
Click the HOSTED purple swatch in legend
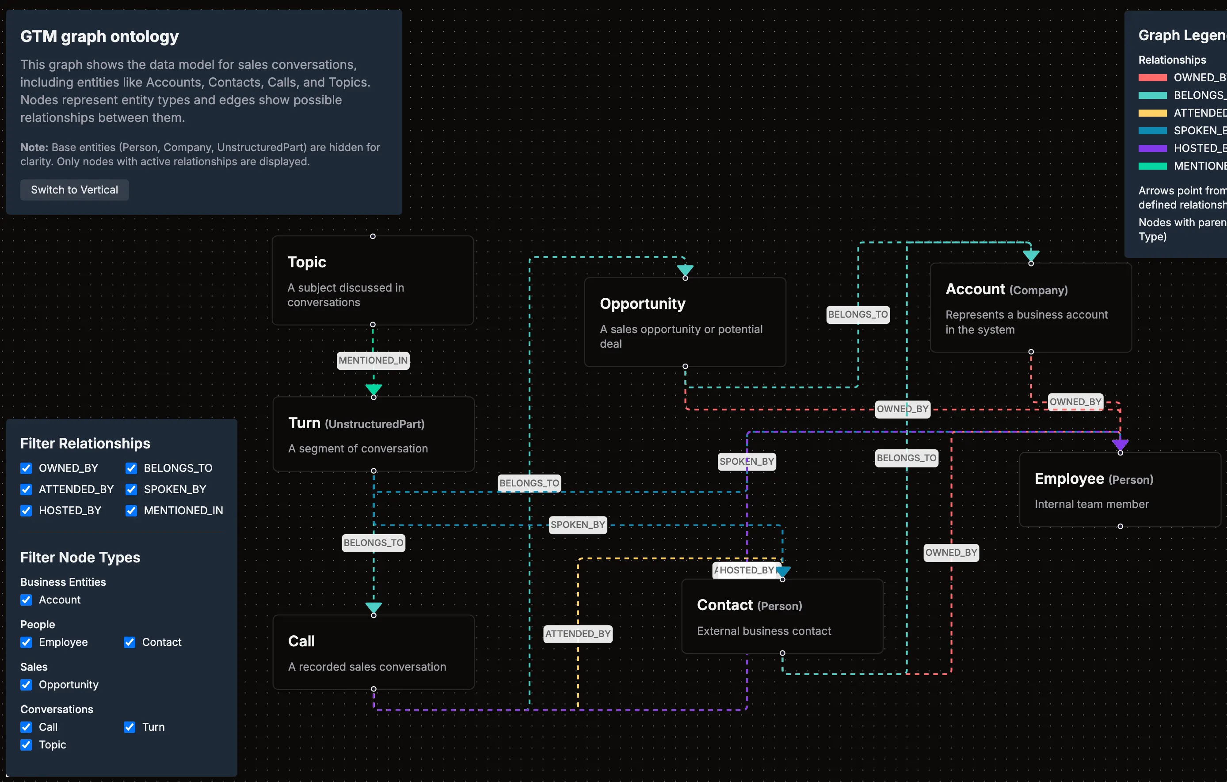(x=1153, y=148)
